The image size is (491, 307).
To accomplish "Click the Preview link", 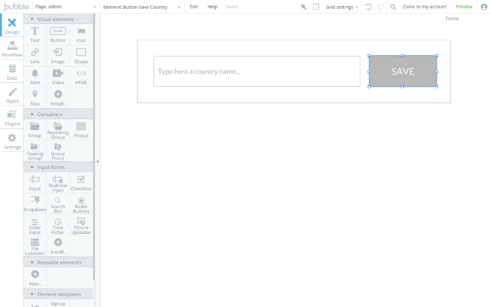I will coord(463,7).
